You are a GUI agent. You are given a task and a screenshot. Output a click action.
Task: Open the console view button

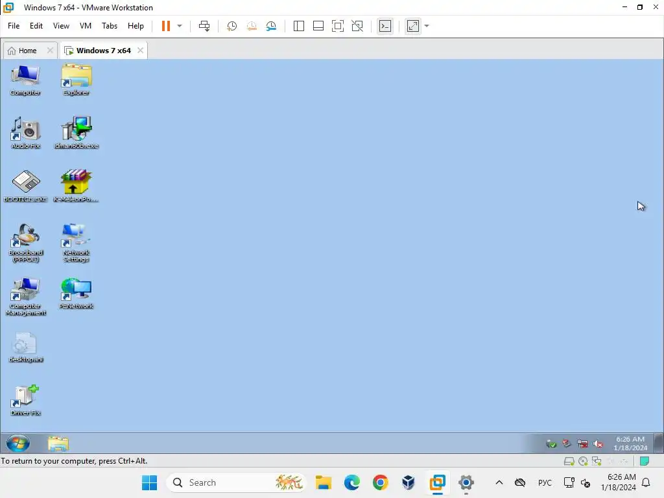tap(385, 26)
